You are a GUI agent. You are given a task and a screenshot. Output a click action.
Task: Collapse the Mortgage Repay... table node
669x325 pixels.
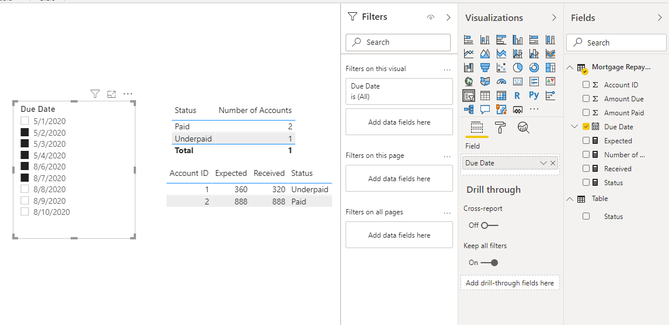coord(570,68)
